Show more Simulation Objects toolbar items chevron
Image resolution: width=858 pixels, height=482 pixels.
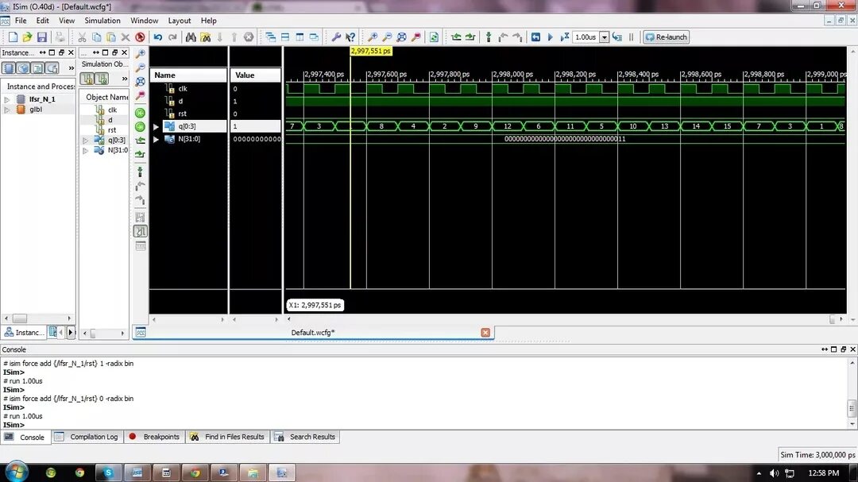[x=124, y=79]
